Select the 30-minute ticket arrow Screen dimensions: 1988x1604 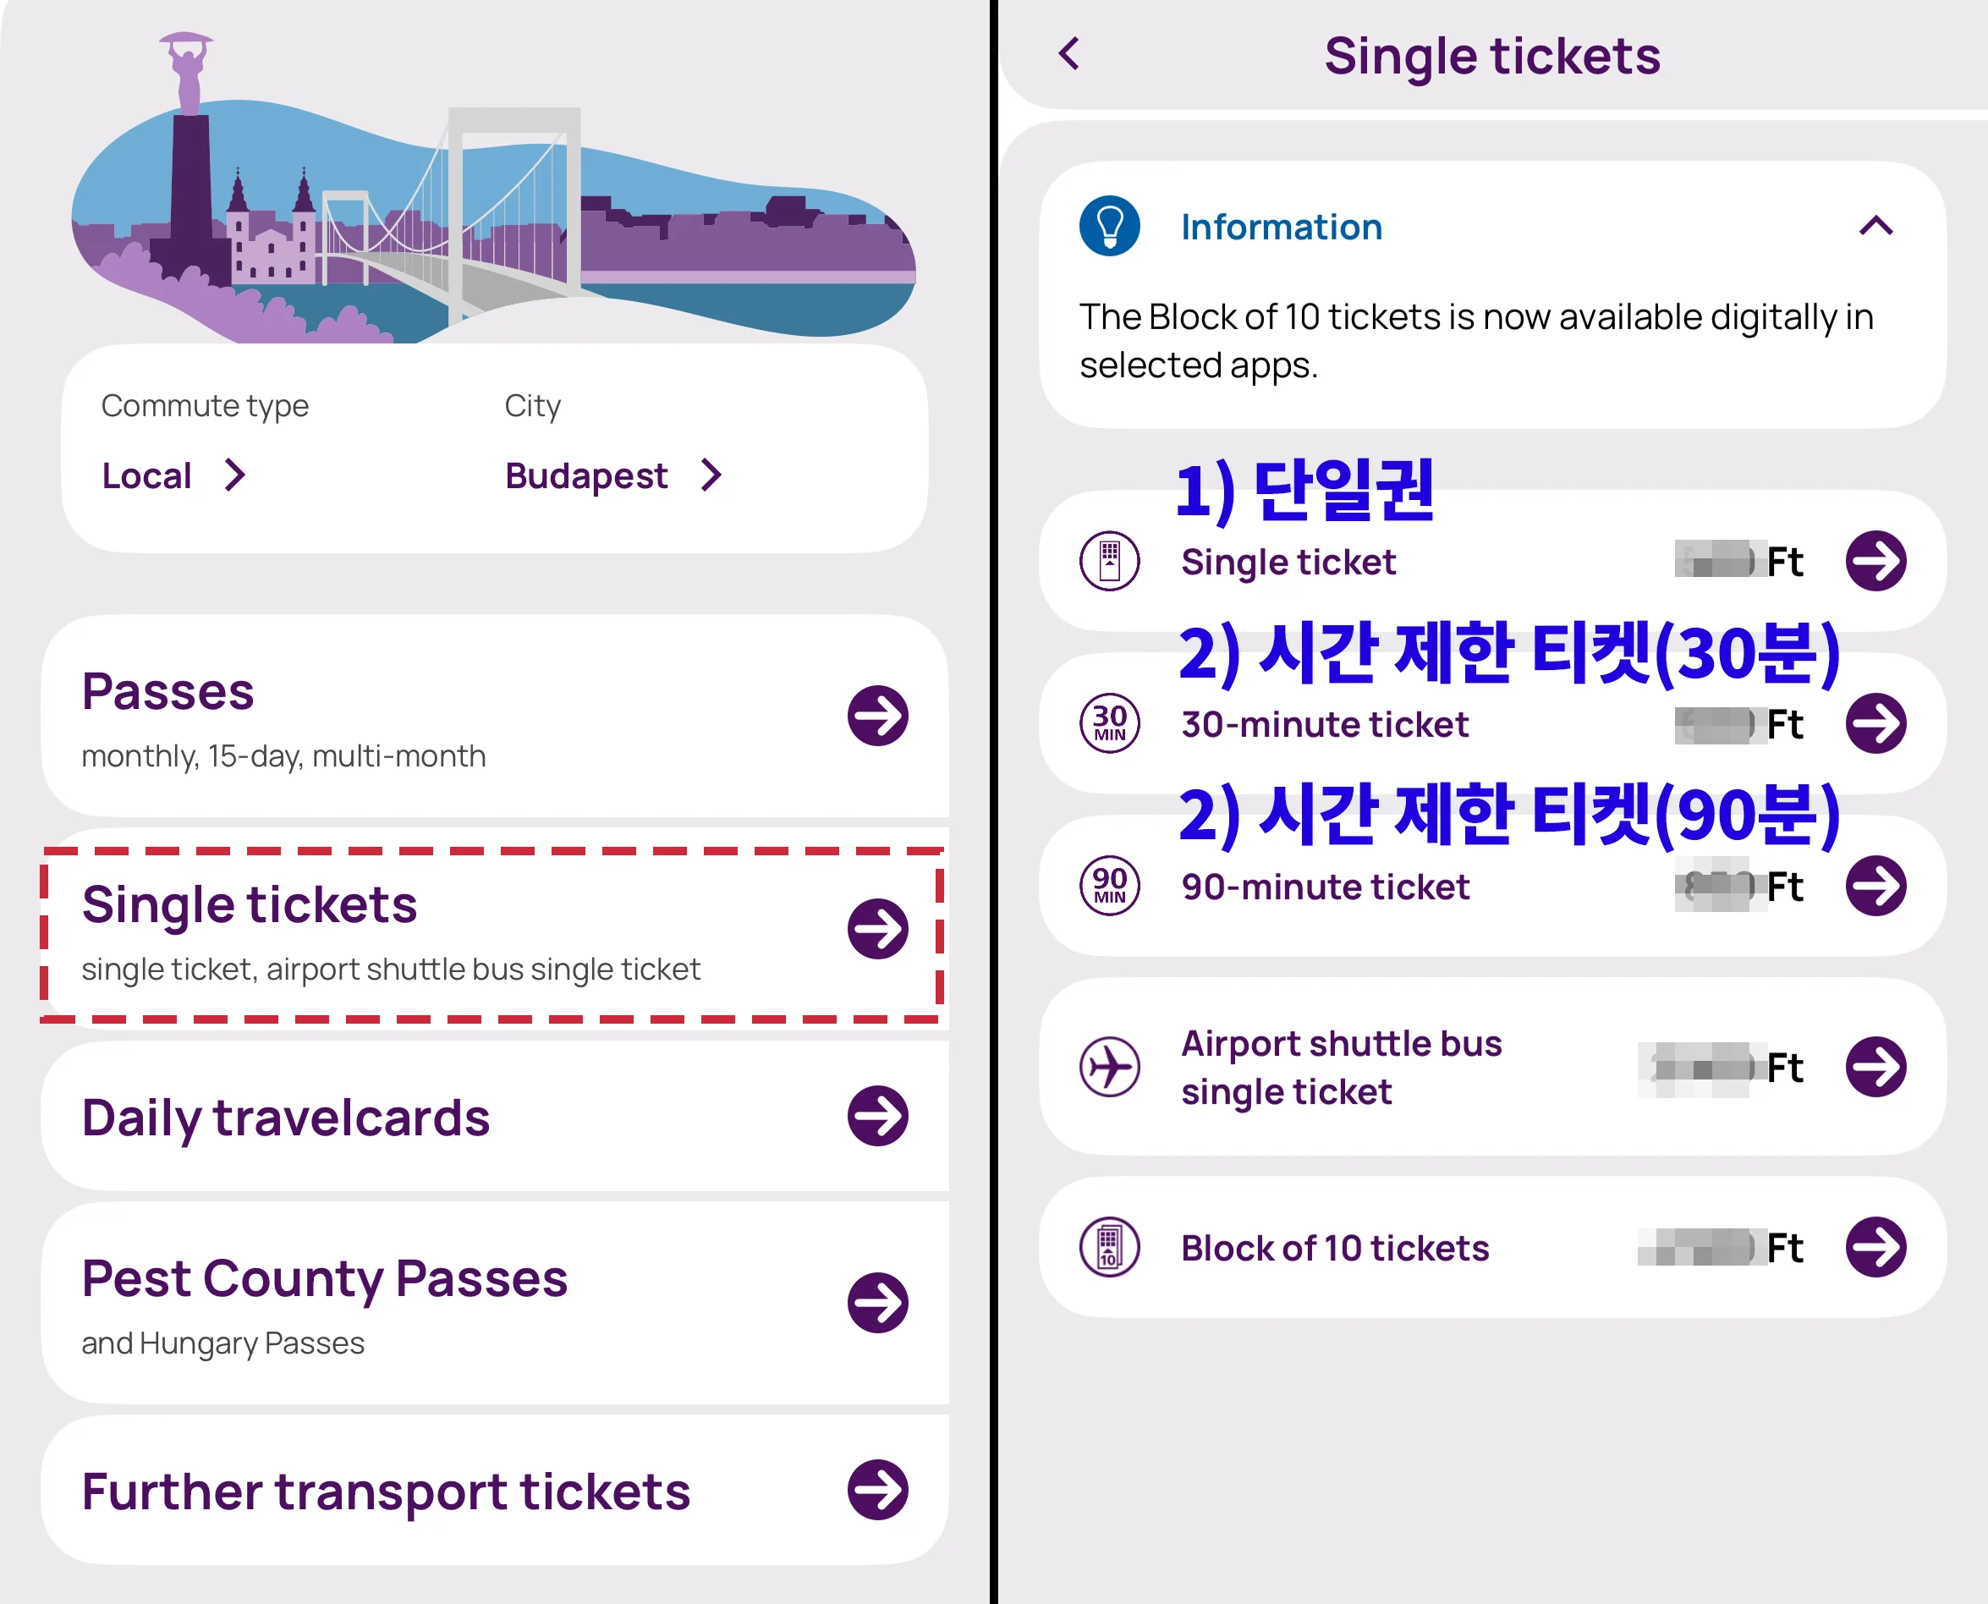click(1875, 723)
